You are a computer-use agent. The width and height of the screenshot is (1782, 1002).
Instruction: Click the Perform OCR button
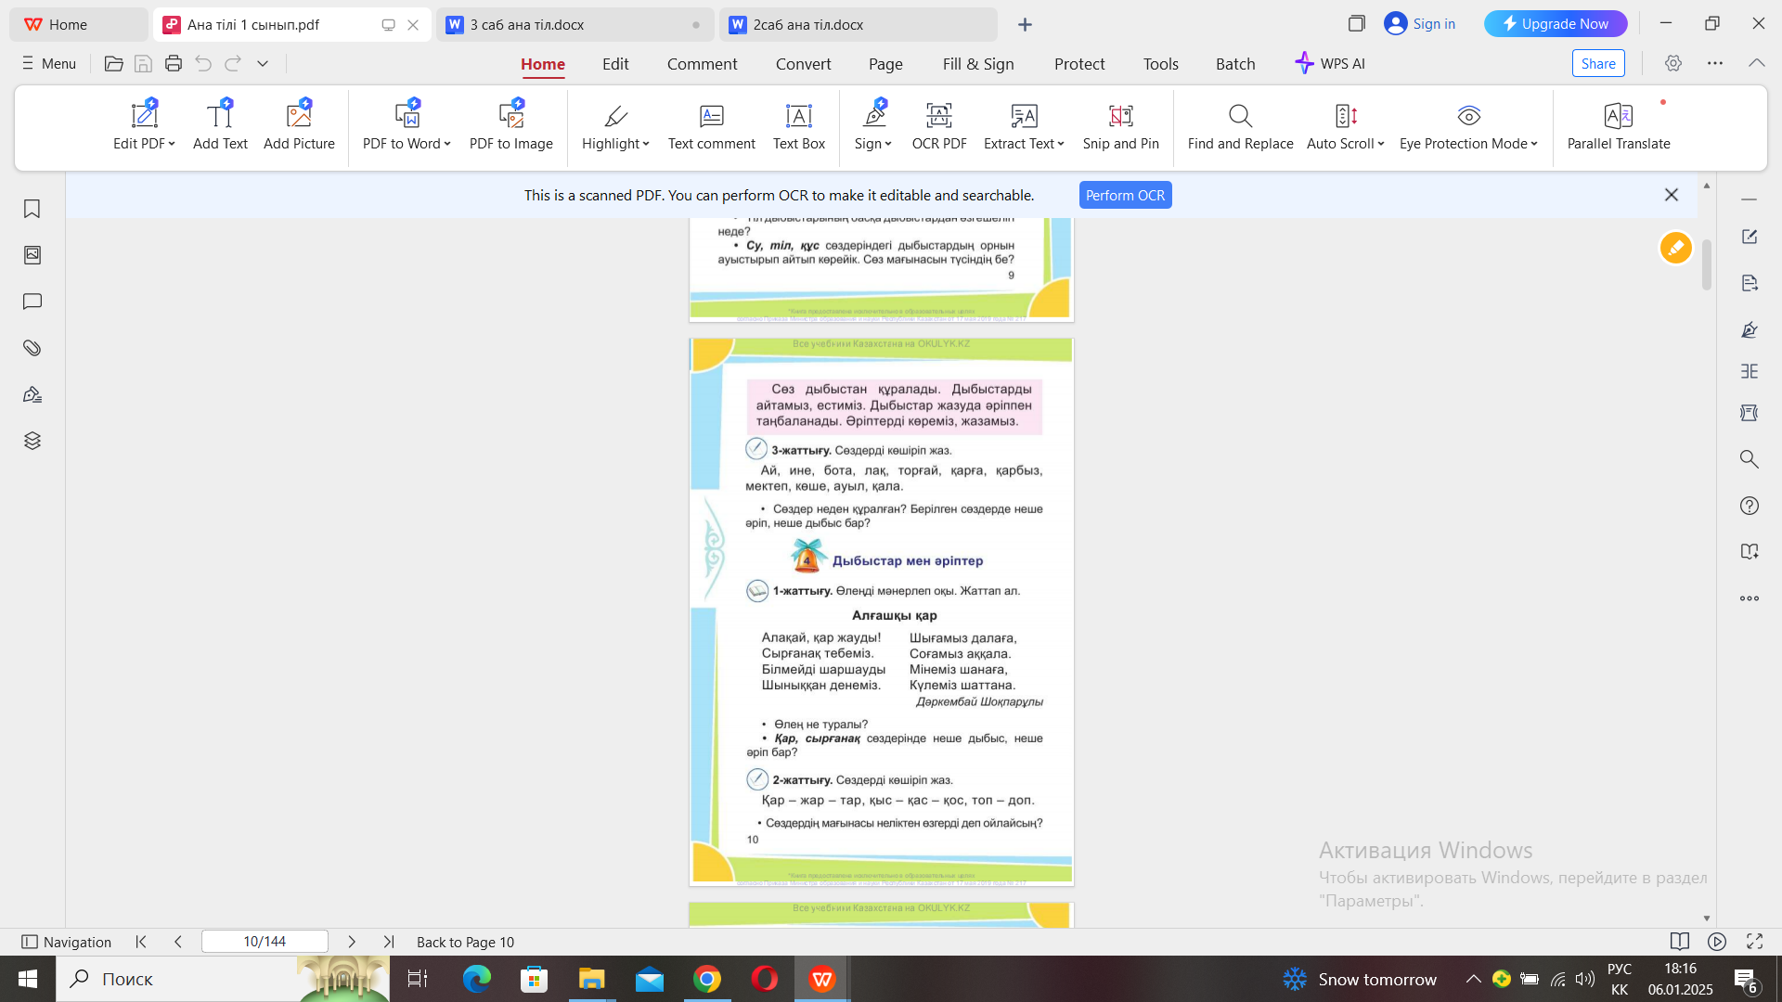pos(1125,195)
